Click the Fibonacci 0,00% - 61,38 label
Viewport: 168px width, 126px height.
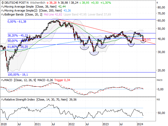pos(17,22)
